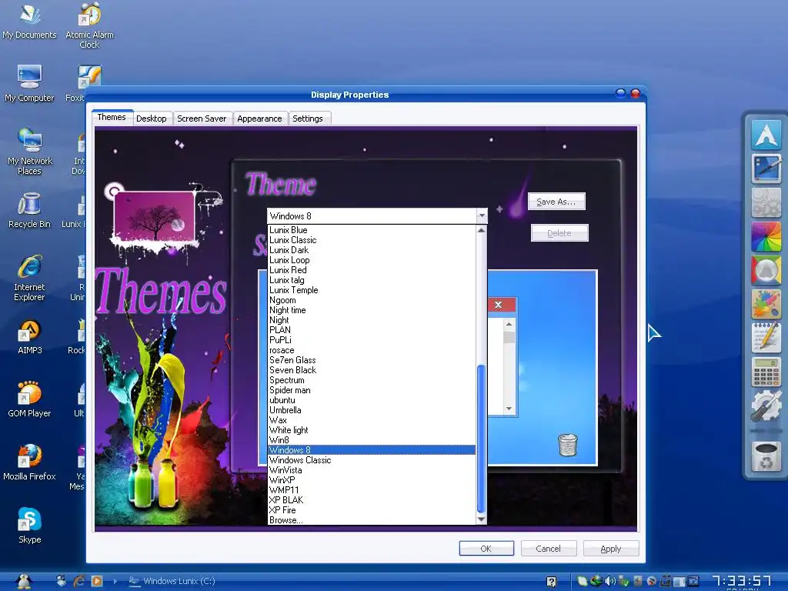Open the glass orb dock icon
Image resolution: width=788 pixels, height=591 pixels.
[766, 270]
